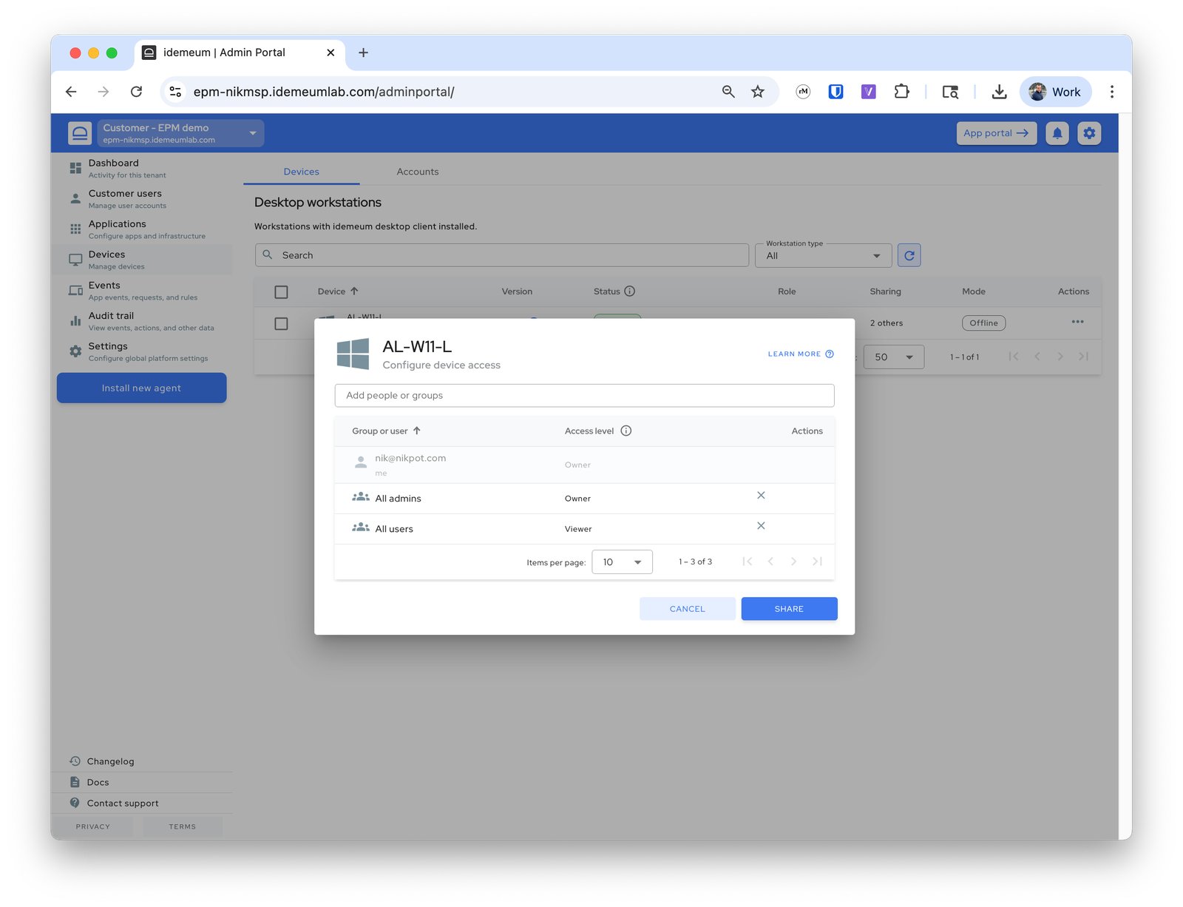Switch to the Accounts tab
Viewport: 1183px width, 907px height.
[418, 172]
